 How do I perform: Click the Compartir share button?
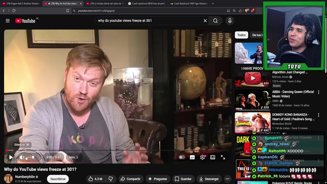tap(130, 179)
